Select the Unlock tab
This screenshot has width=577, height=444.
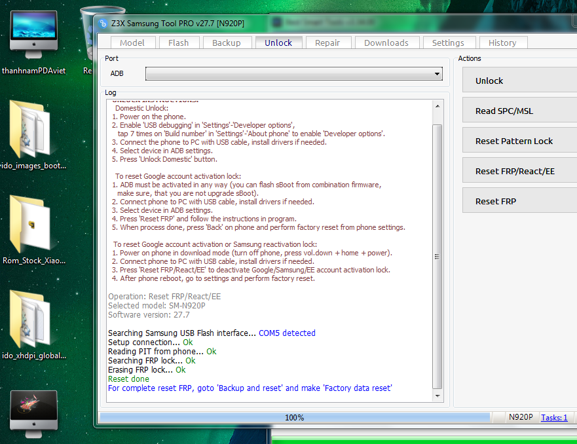coord(278,43)
